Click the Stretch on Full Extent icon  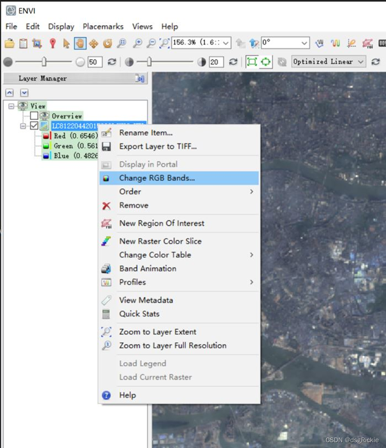point(252,62)
